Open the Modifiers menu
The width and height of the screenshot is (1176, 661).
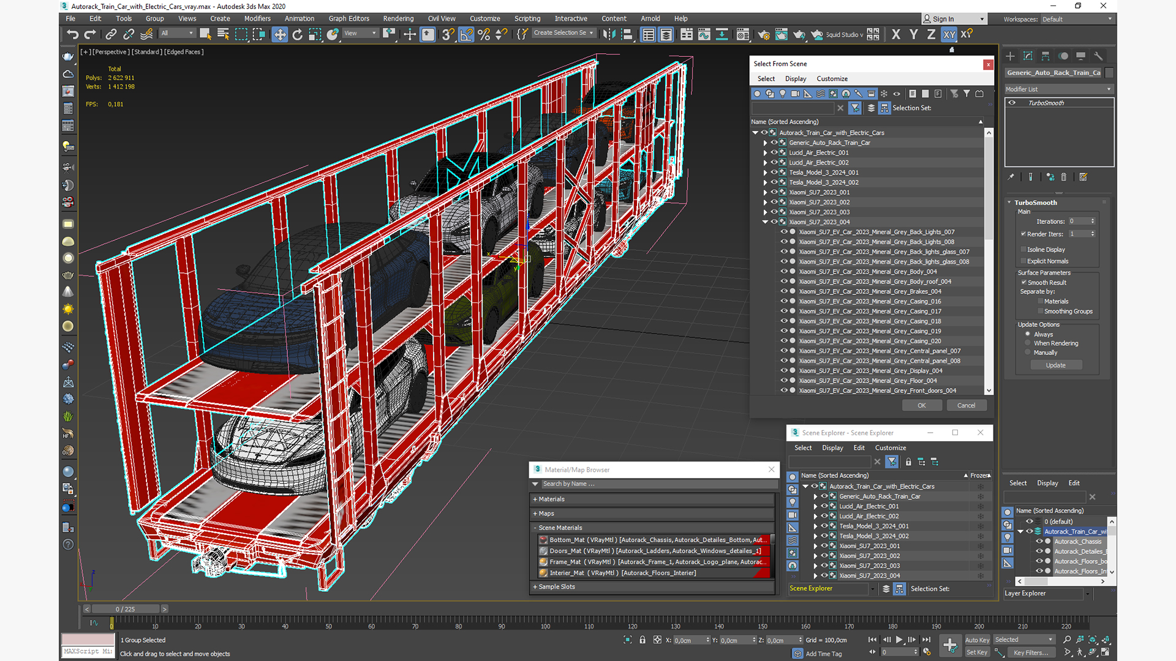[257, 18]
